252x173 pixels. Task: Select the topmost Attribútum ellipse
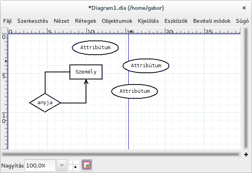[x=95, y=48]
